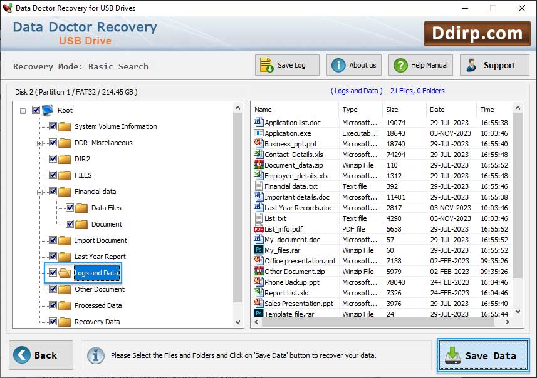Go Back to the previous step

tap(41, 355)
